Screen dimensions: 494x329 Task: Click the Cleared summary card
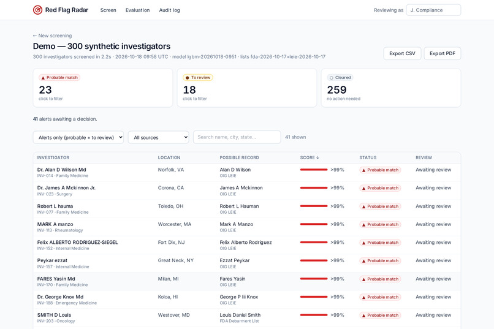click(391, 88)
